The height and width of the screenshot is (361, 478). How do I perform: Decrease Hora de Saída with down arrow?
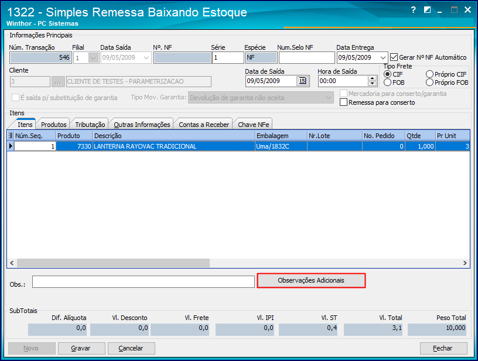(x=372, y=84)
